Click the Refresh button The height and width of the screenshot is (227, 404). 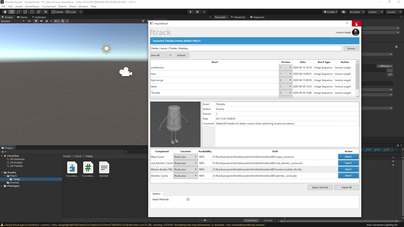click(181, 55)
